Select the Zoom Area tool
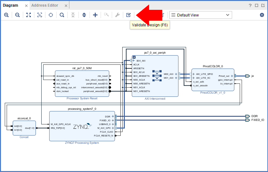This screenshot has height=172, width=268. [x=40, y=15]
